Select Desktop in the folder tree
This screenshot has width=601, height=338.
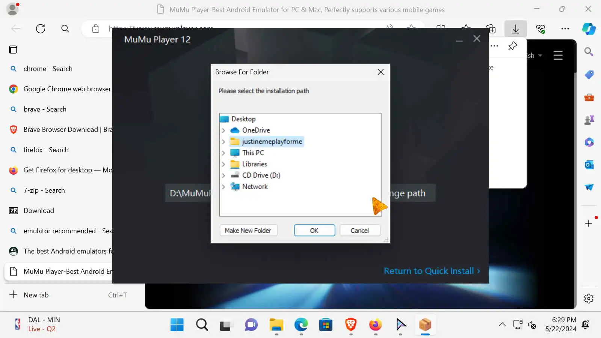[x=243, y=119]
